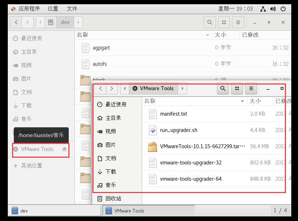The width and height of the screenshot is (298, 221).
Task: Select manifest.txt file
Action: coord(217,114)
